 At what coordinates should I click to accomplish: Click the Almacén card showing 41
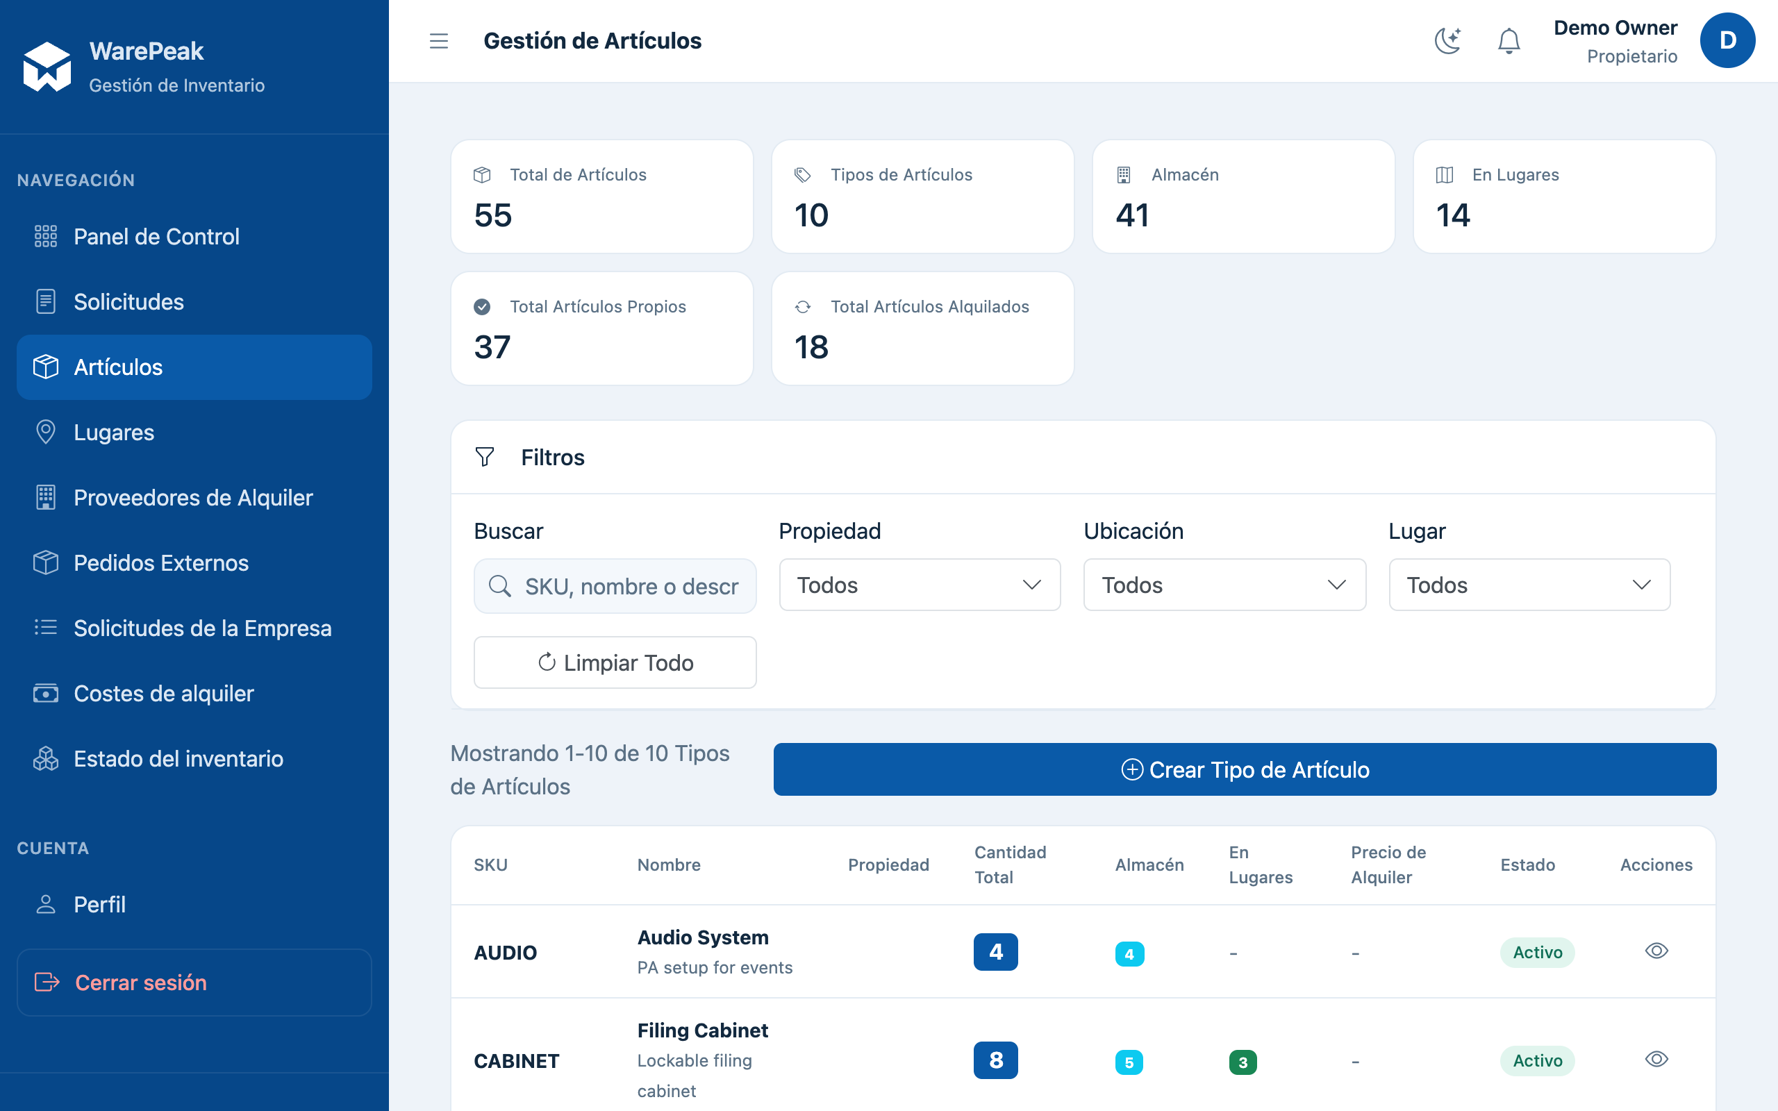click(1243, 197)
